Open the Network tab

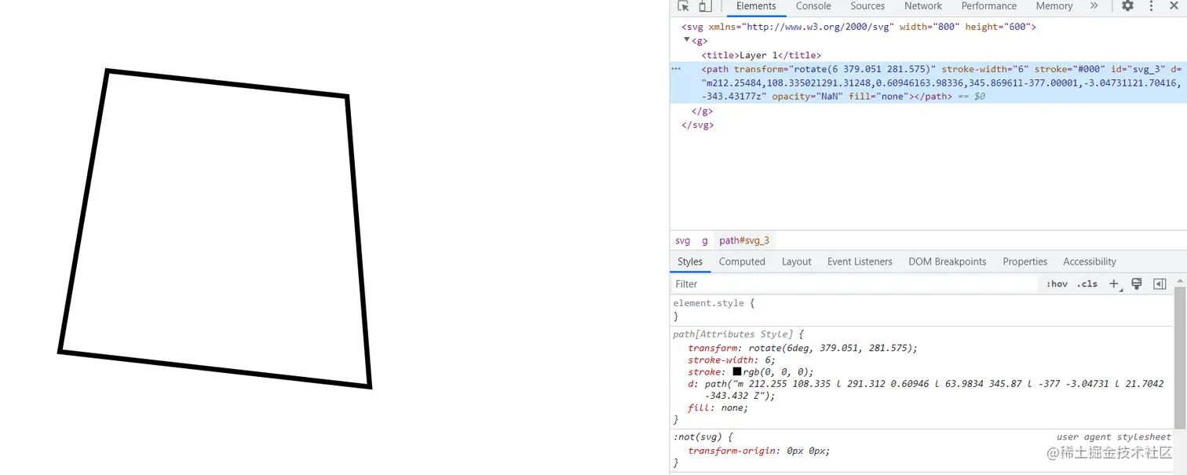922,6
